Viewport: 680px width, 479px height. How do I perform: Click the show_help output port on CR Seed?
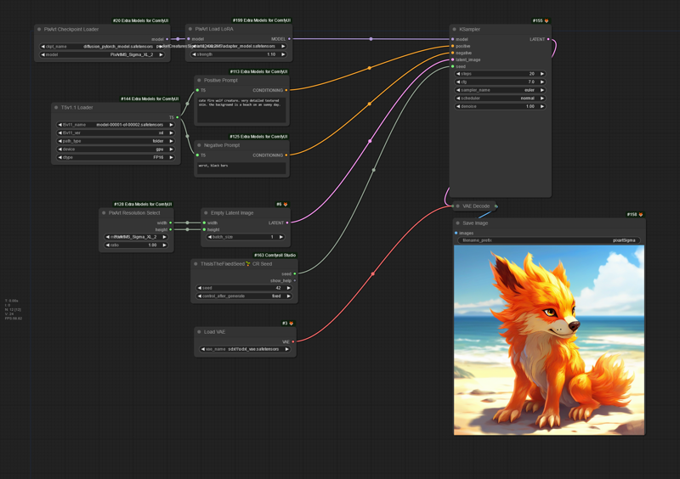295,281
